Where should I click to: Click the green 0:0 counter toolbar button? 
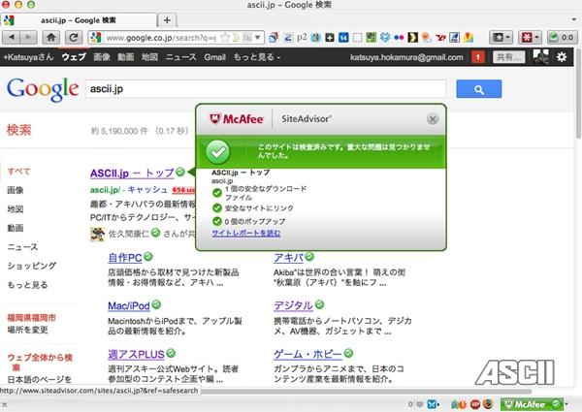pyautogui.click(x=562, y=38)
